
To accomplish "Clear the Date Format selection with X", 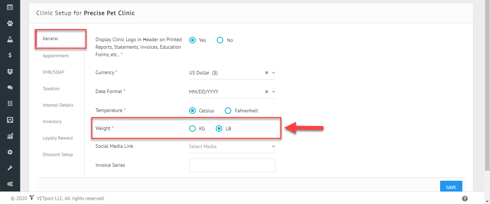I will tap(266, 92).
